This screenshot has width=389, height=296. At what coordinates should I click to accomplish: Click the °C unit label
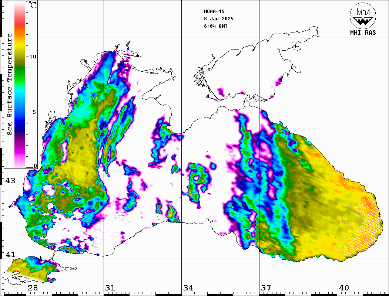click(x=33, y=6)
